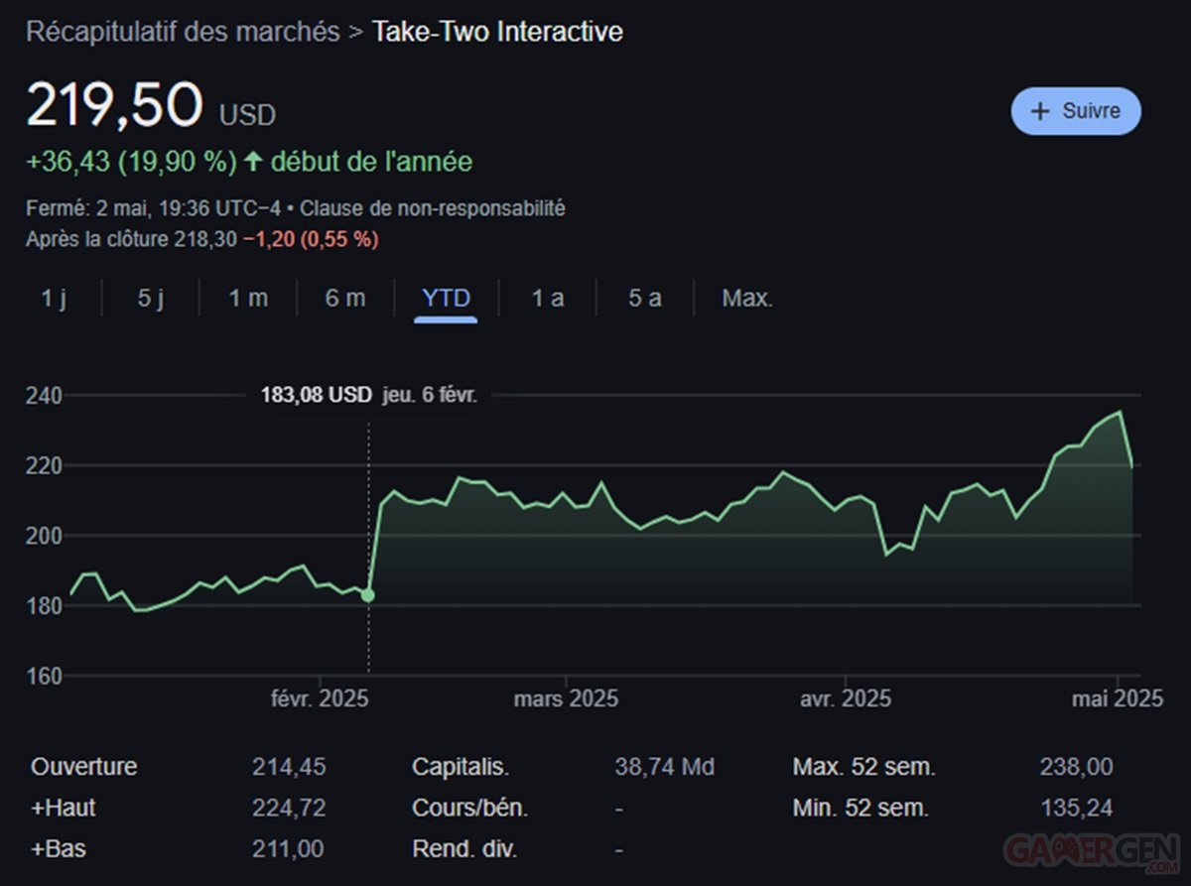Click the USD currency label beside price
This screenshot has height=886, width=1191.
click(247, 116)
